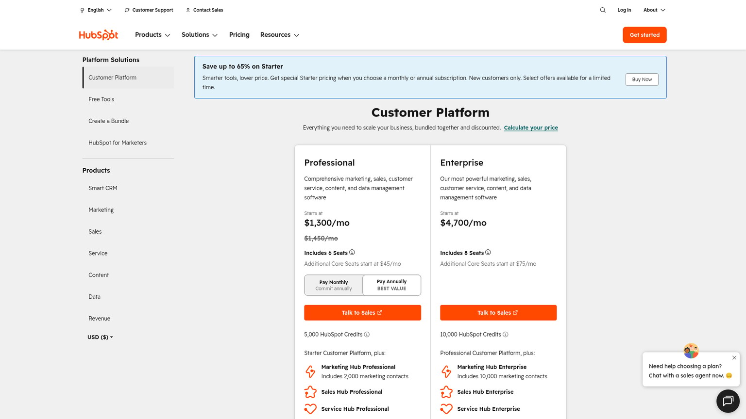Click the struck-through $1,450/mo price

pos(321,239)
